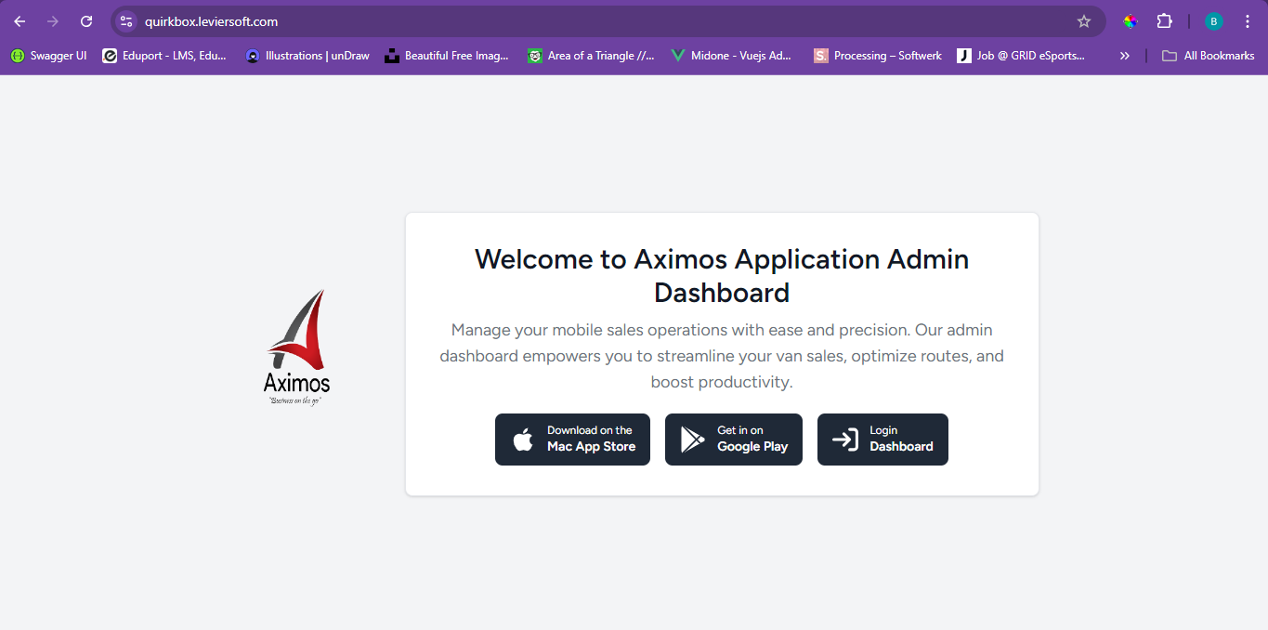Click Login Dashboard button
The height and width of the screenshot is (630, 1268).
[x=882, y=440]
